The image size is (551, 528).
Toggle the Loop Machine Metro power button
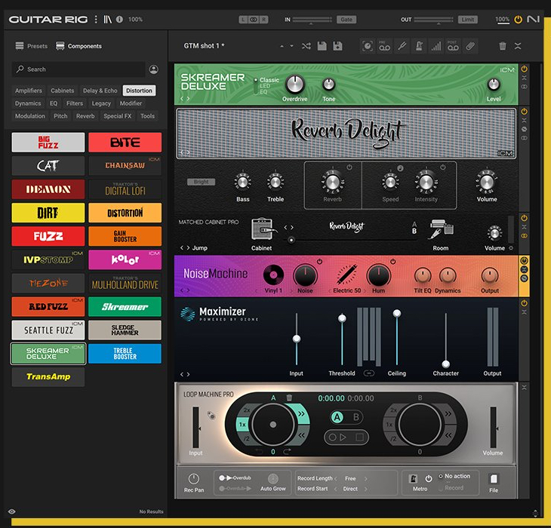coord(429,478)
